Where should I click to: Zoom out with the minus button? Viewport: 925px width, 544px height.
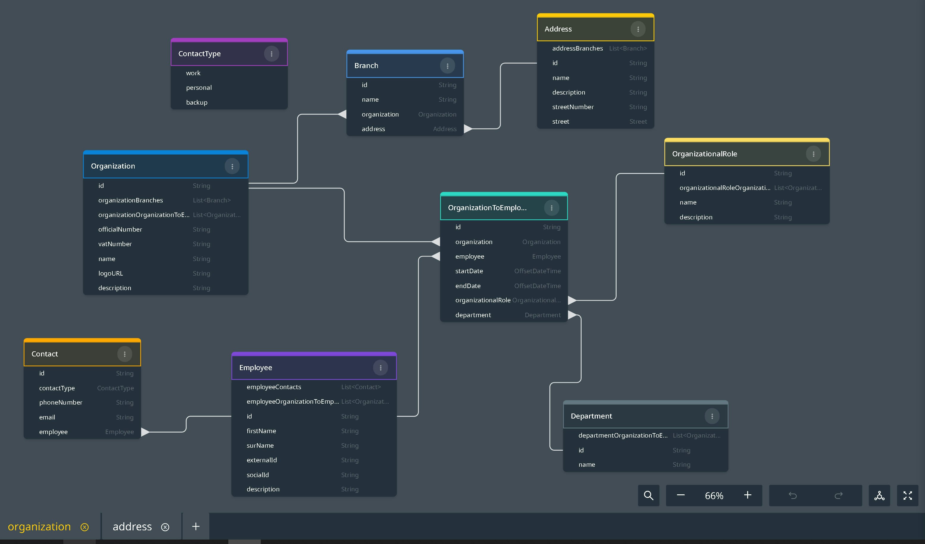[x=681, y=496]
